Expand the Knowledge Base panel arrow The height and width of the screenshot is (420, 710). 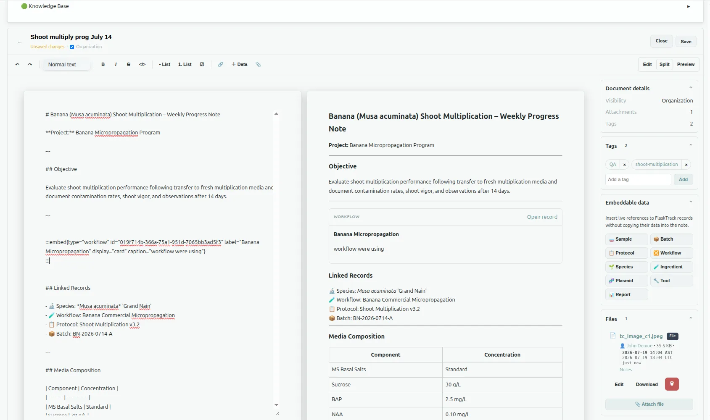point(689,6)
